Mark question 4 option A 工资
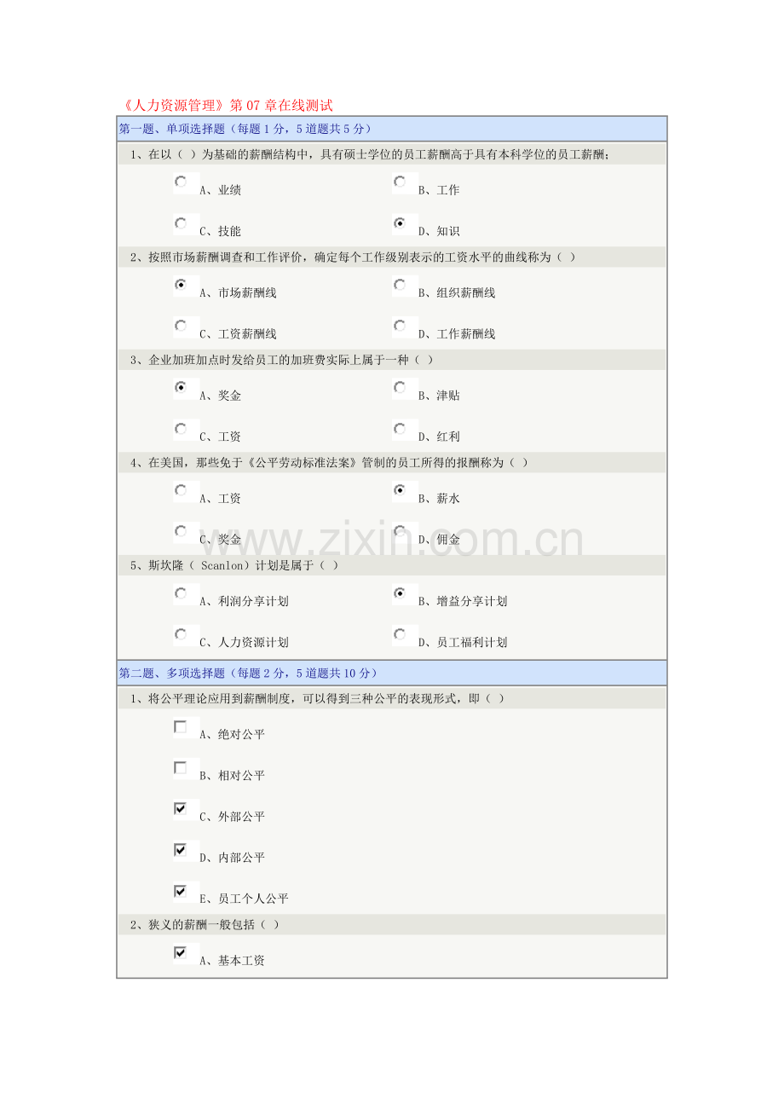 (181, 490)
